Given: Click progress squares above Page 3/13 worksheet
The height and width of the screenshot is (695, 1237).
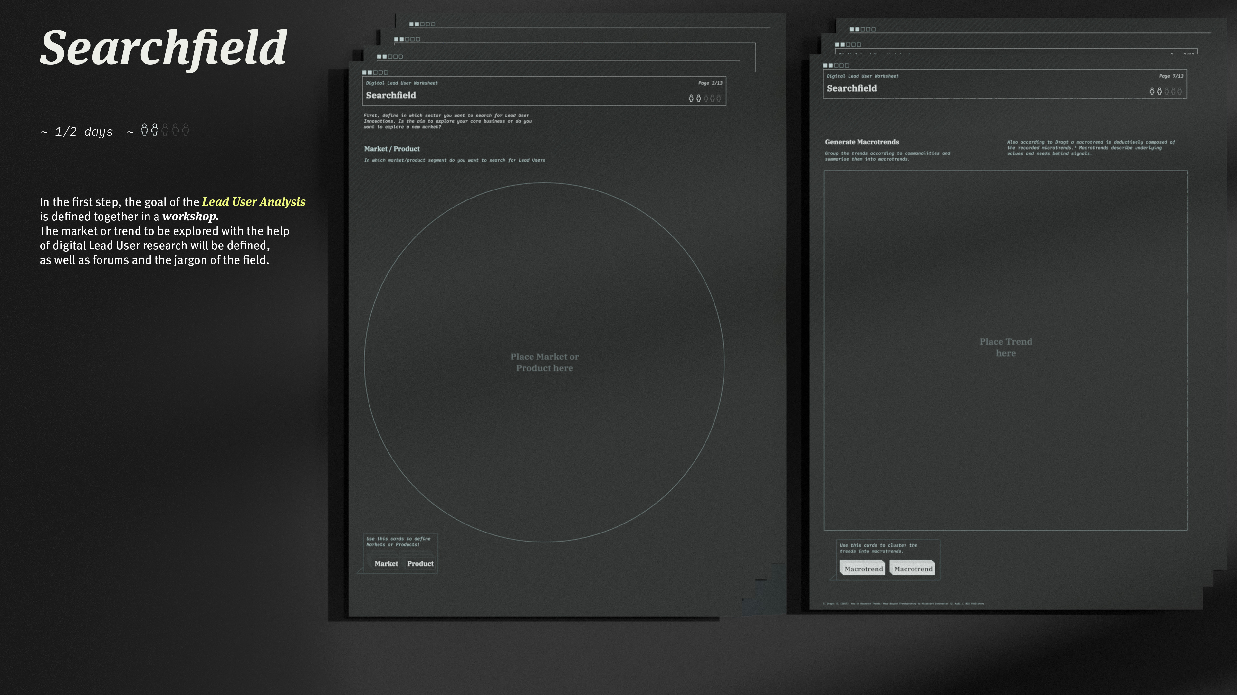Looking at the screenshot, I should point(375,72).
